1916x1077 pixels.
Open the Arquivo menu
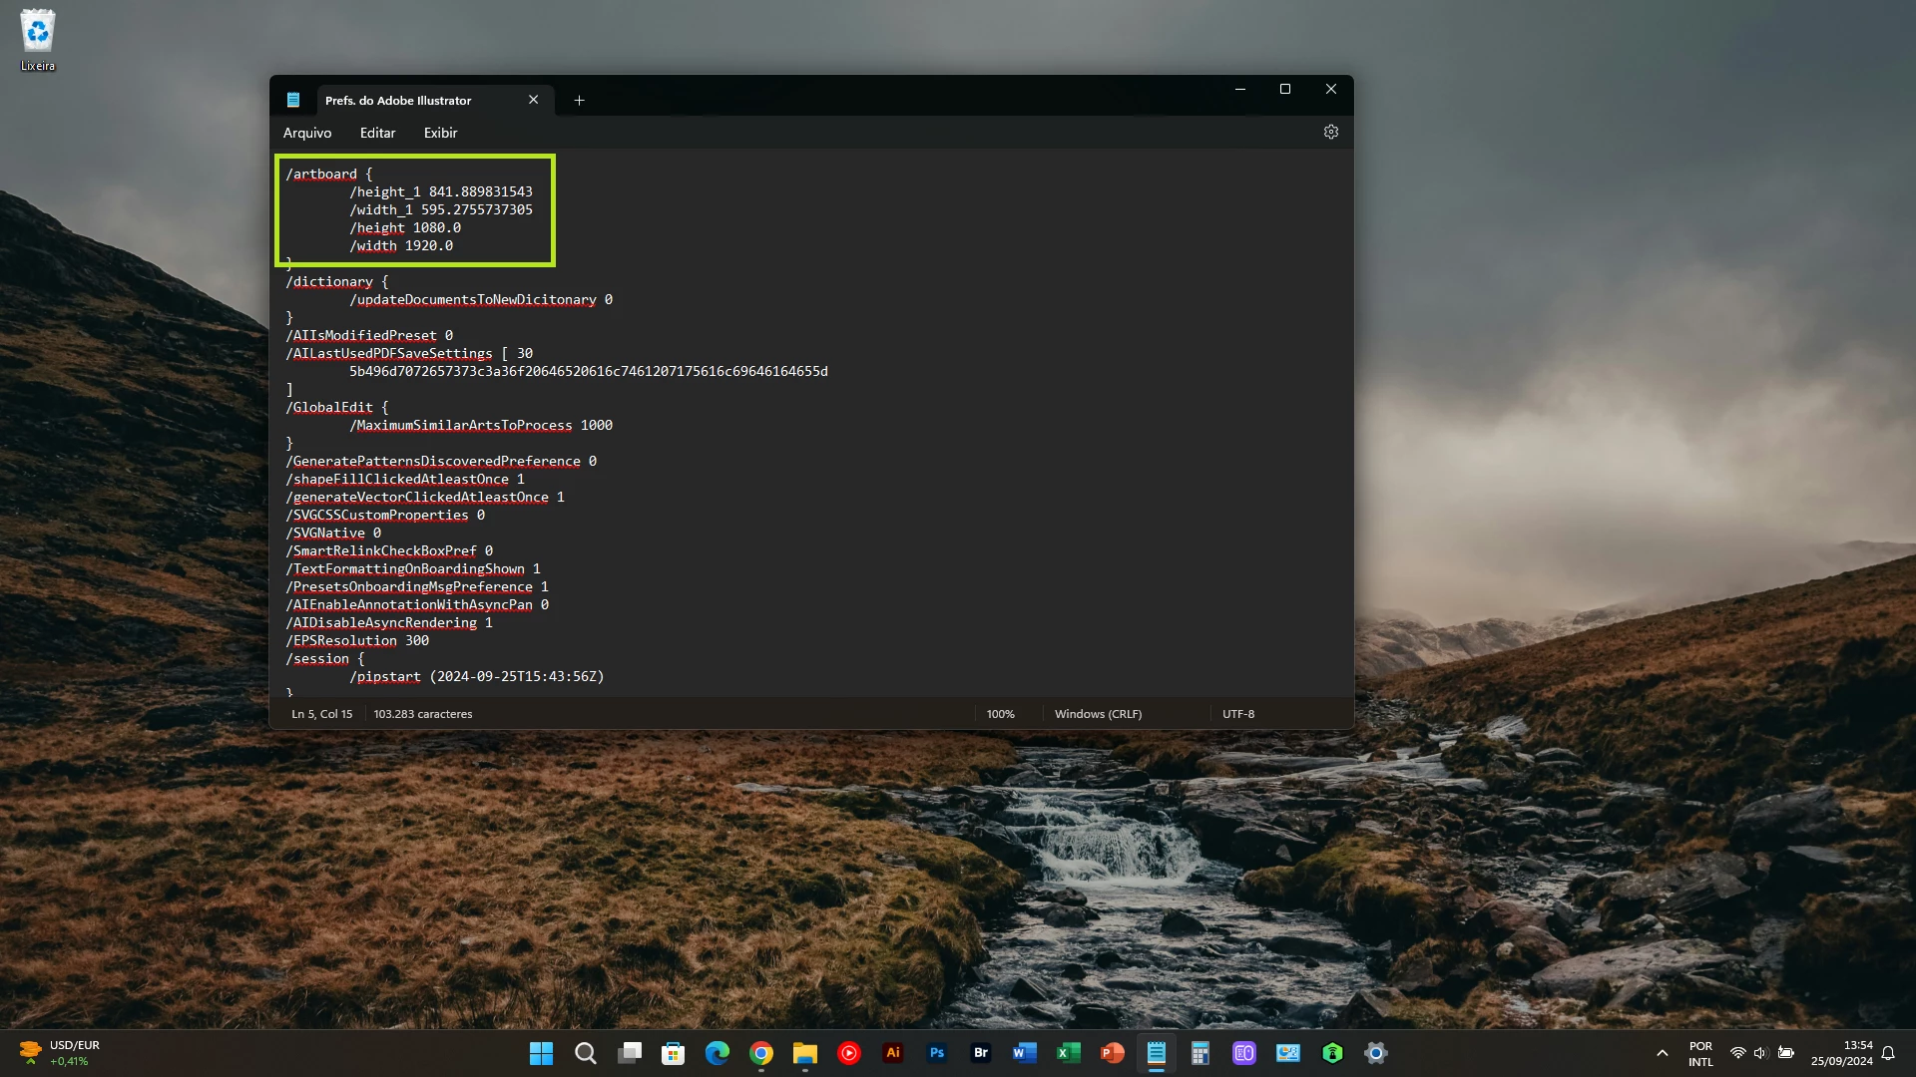point(306,133)
